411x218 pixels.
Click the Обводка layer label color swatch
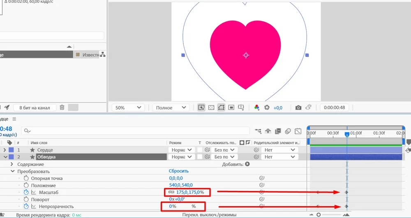(11, 157)
